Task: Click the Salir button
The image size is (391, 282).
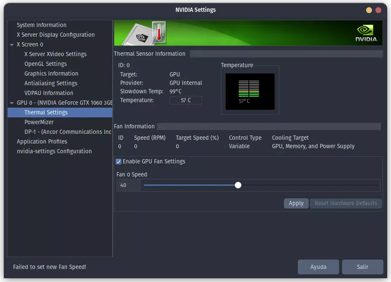Action: coord(362,267)
